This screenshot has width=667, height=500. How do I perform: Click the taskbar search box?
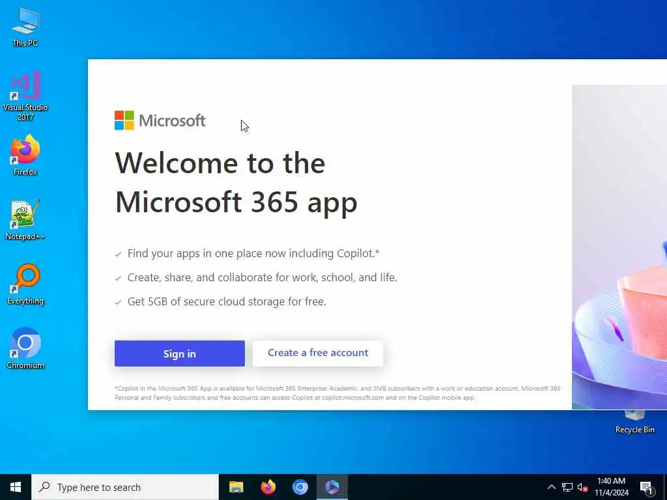pyautogui.click(x=125, y=487)
